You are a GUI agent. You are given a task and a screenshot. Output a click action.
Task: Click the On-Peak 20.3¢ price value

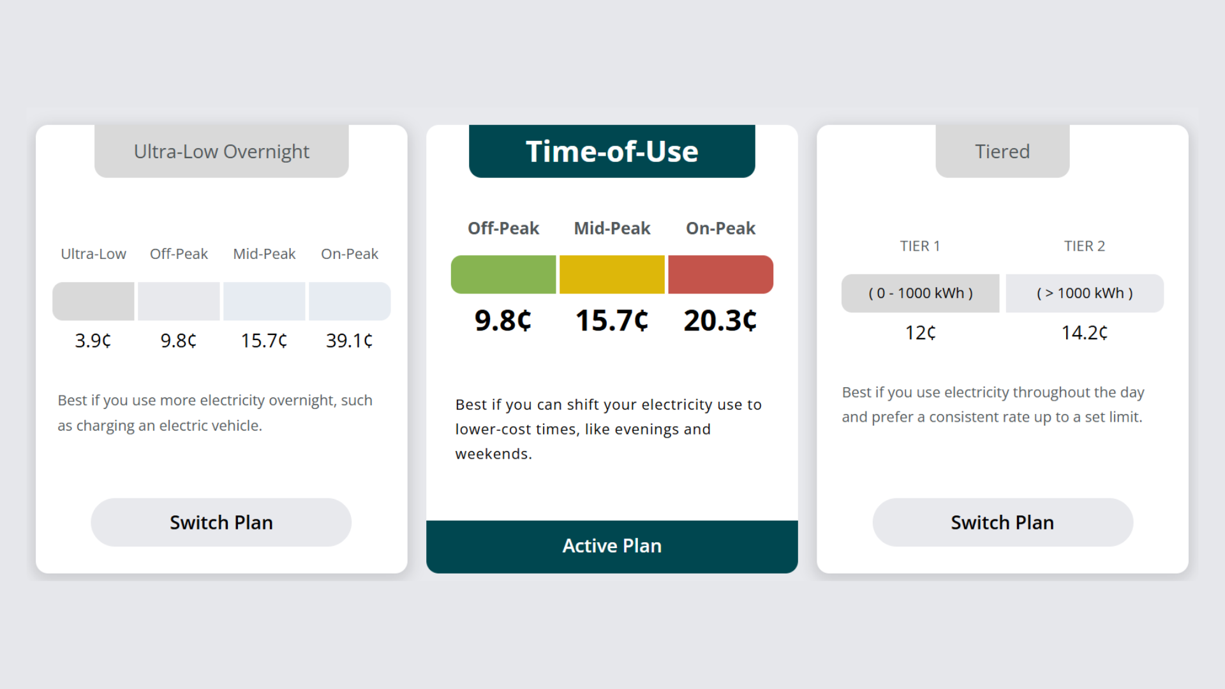[720, 321]
